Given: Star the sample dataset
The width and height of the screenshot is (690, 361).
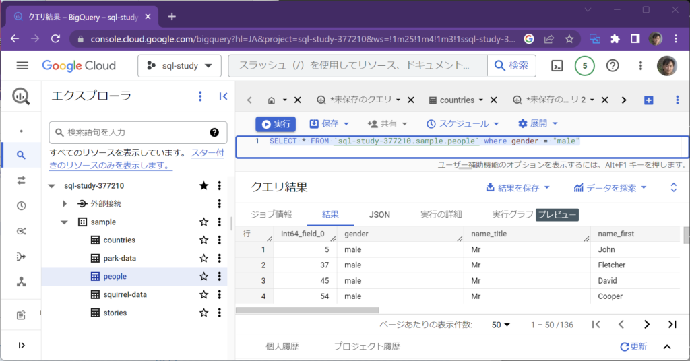Looking at the screenshot, I should (x=203, y=222).
